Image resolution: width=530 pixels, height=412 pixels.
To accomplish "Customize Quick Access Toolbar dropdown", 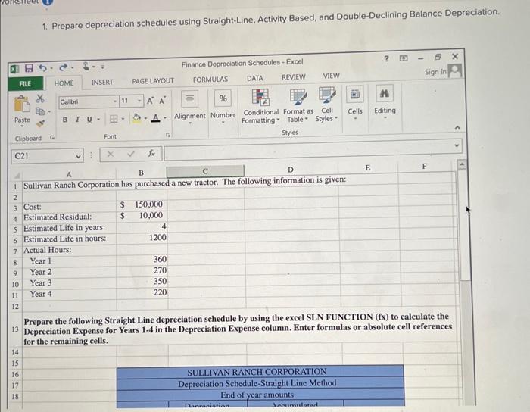I will coord(102,67).
